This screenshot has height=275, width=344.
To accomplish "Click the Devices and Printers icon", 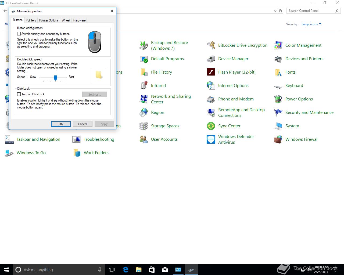I will 278,59.
